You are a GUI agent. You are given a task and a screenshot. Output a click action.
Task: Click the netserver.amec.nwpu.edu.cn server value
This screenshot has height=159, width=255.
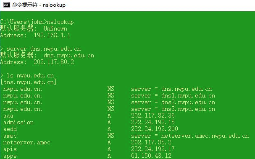pos(205,136)
